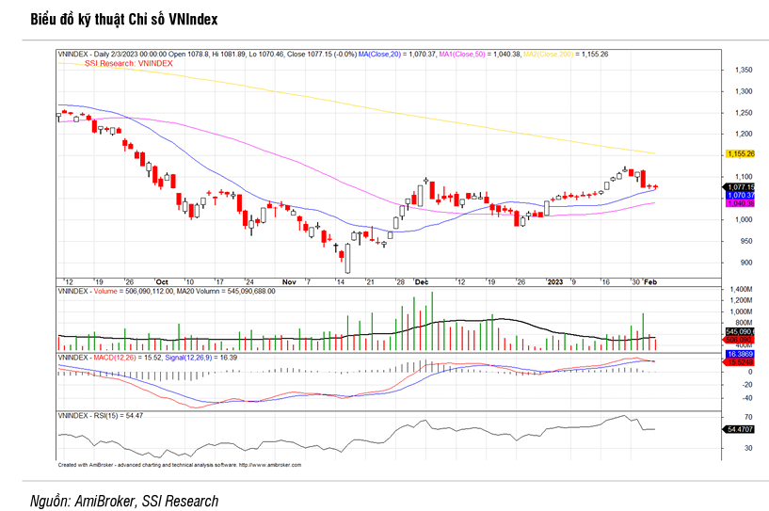Click the black 54.4707 RSI value tag
This screenshot has width=769, height=511.
(740, 429)
